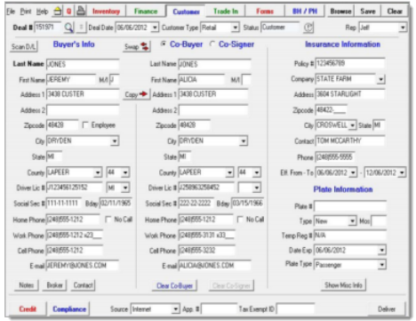Viewport: 416px width, 321px height.
Task: Check the co-buyer's No Call box
Action: pos(240,220)
